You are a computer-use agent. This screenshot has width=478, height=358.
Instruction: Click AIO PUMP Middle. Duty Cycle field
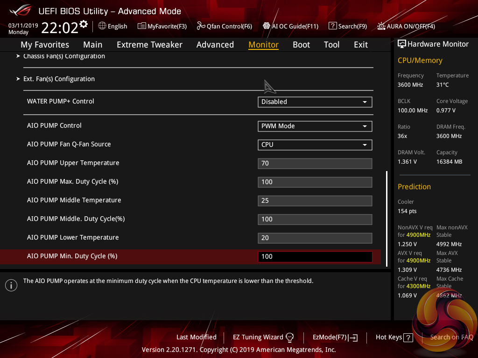pyautogui.click(x=315, y=219)
